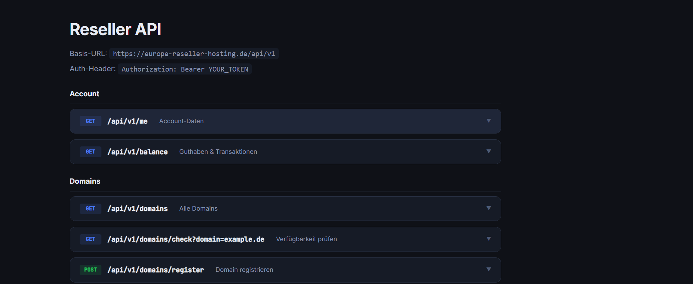Click the Account section heading
The height and width of the screenshot is (284, 693).
point(84,94)
